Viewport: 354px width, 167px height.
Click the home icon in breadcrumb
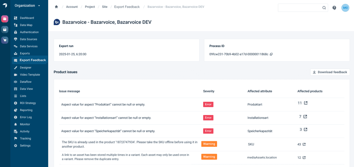click(56, 7)
